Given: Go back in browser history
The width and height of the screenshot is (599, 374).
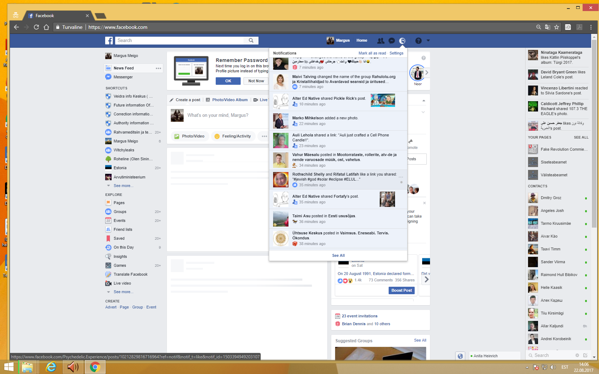Looking at the screenshot, I should 16,27.
